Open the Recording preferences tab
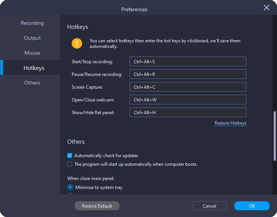277x217 pixels. (x=32, y=23)
